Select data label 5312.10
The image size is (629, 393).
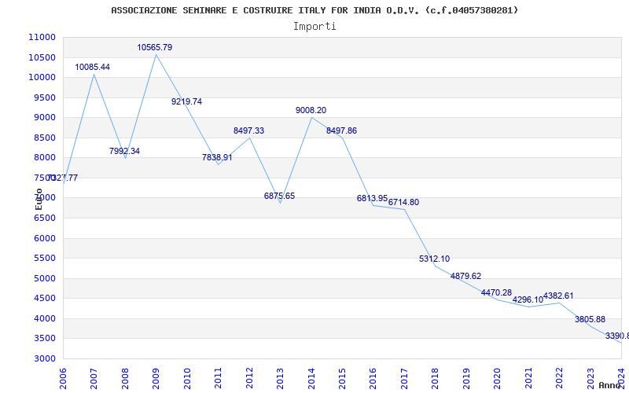pyautogui.click(x=435, y=259)
